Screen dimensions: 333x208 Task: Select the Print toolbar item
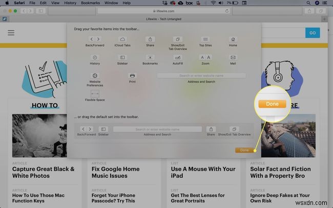tap(132, 78)
